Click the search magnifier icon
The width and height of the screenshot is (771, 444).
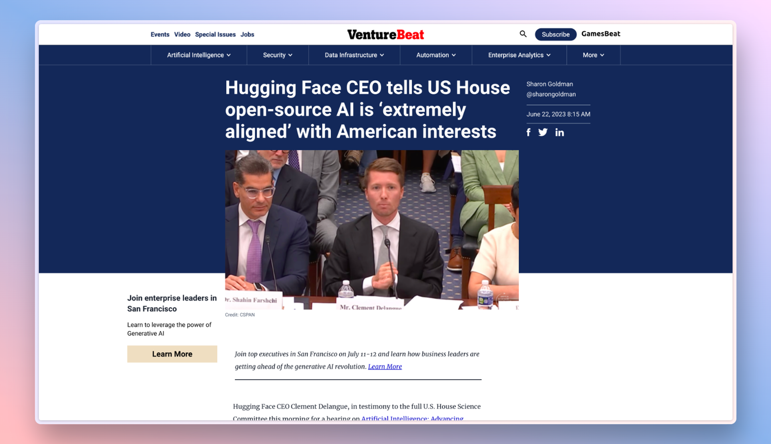point(523,34)
